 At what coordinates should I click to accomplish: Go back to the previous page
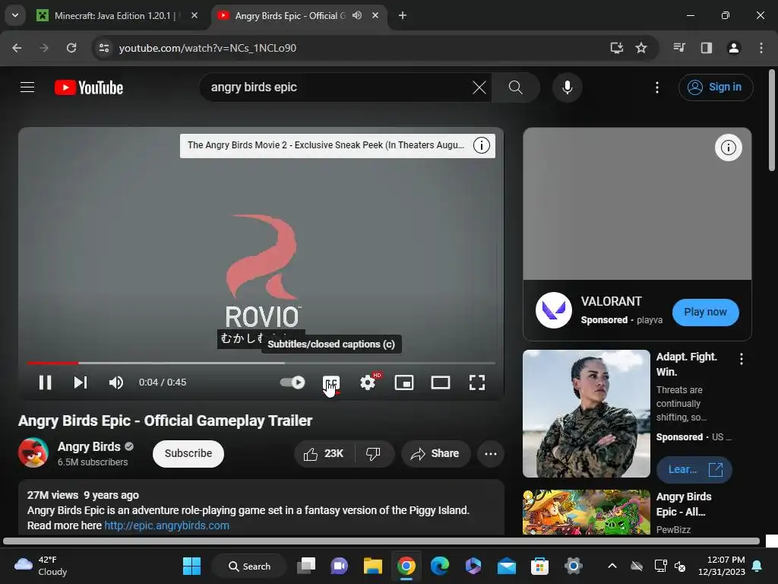(x=17, y=48)
